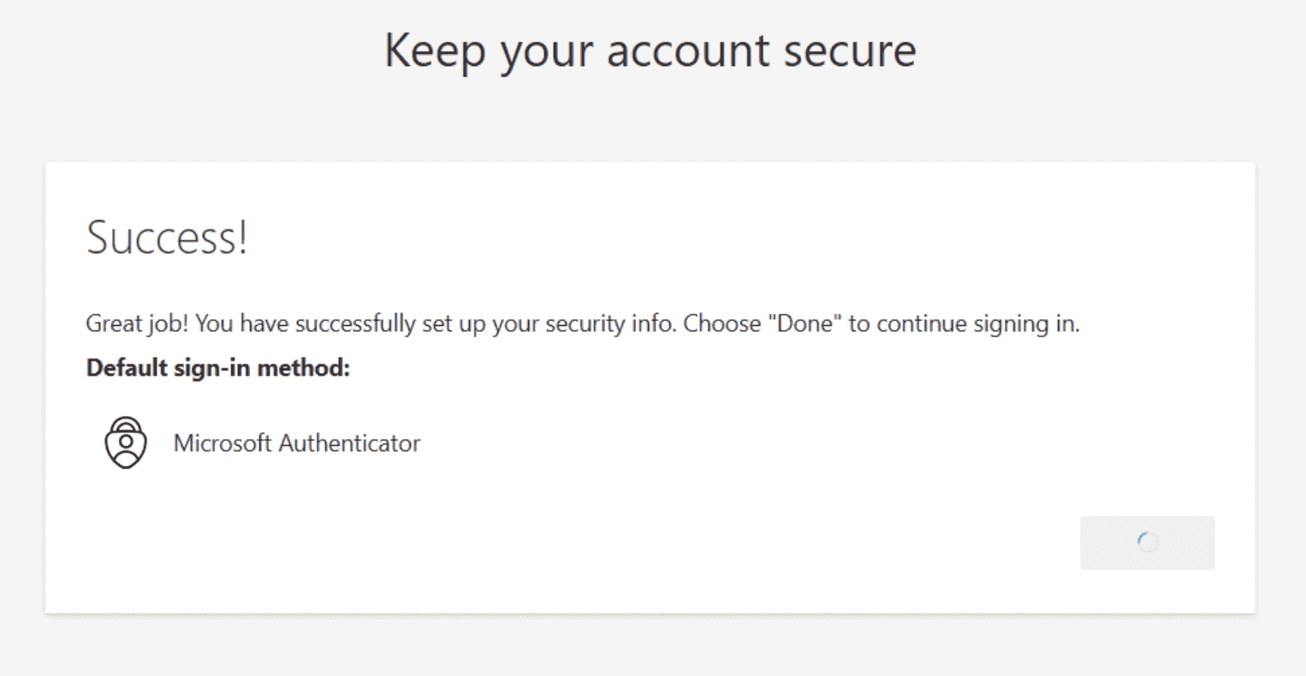Click the word "Microsoft" in the method name
The height and width of the screenshot is (676, 1306).
pyautogui.click(x=223, y=443)
